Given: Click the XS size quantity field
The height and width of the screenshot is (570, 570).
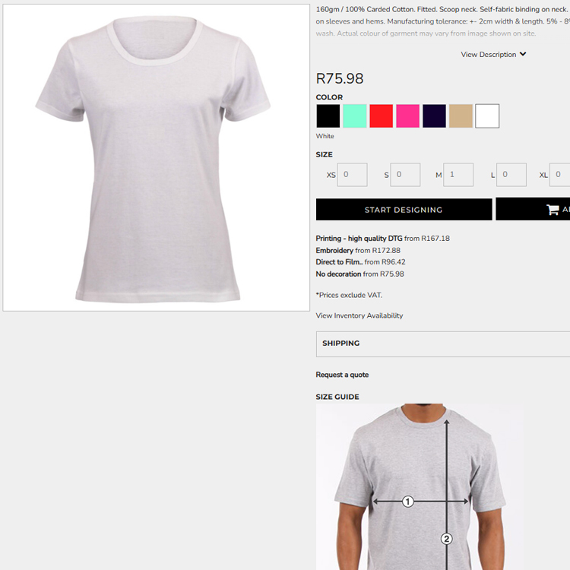Looking at the screenshot, I should (x=352, y=175).
